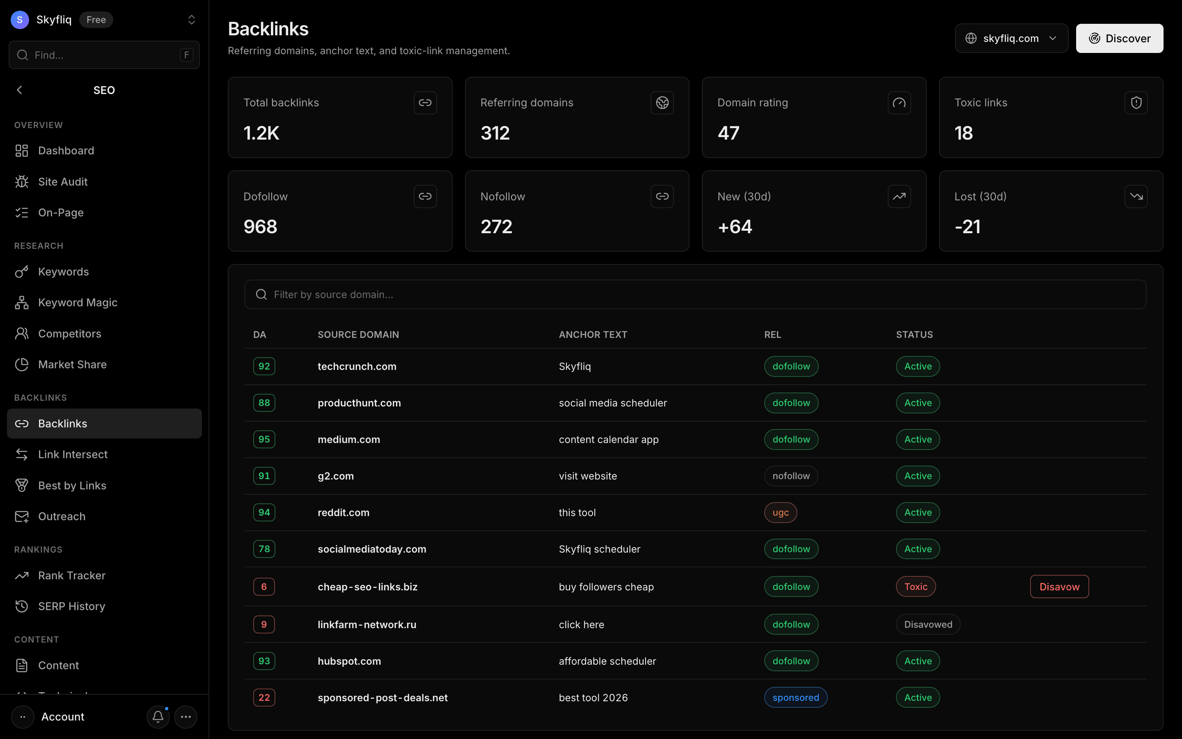1182x739 pixels.
Task: Click the Toxic links shield icon
Action: (x=1136, y=103)
